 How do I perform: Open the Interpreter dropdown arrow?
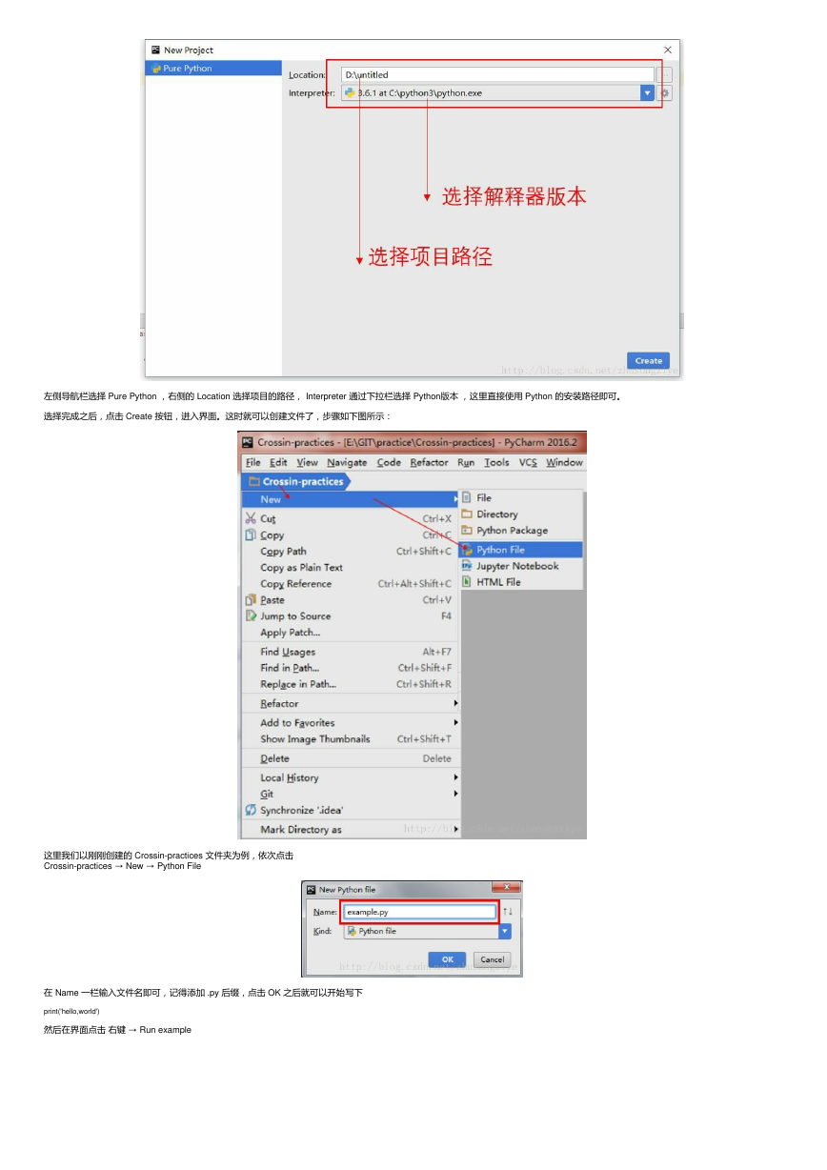tap(648, 93)
